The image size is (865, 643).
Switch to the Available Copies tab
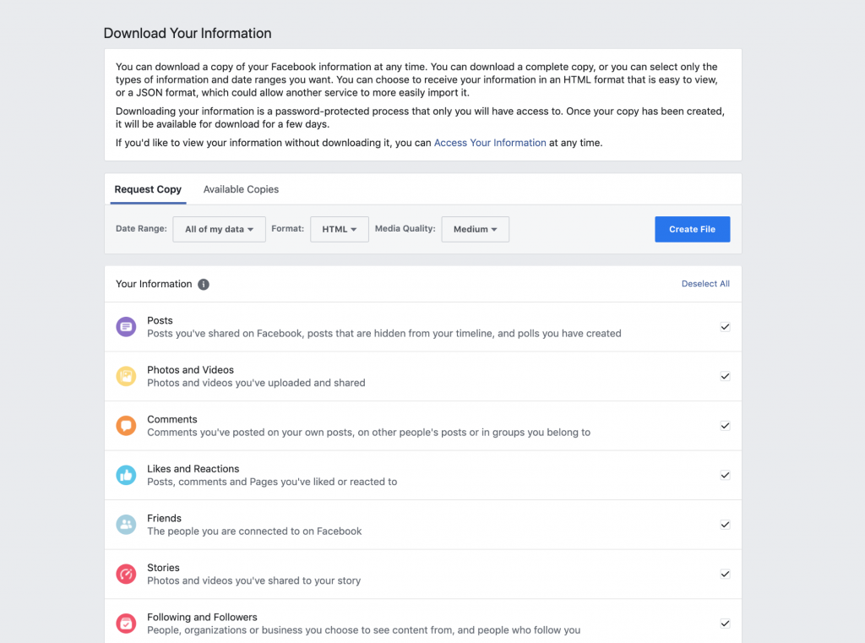[241, 189]
